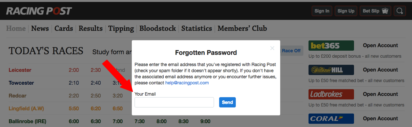Open the help@racingpost.com email link
This screenshot has height=127, width=412.
tap(187, 83)
